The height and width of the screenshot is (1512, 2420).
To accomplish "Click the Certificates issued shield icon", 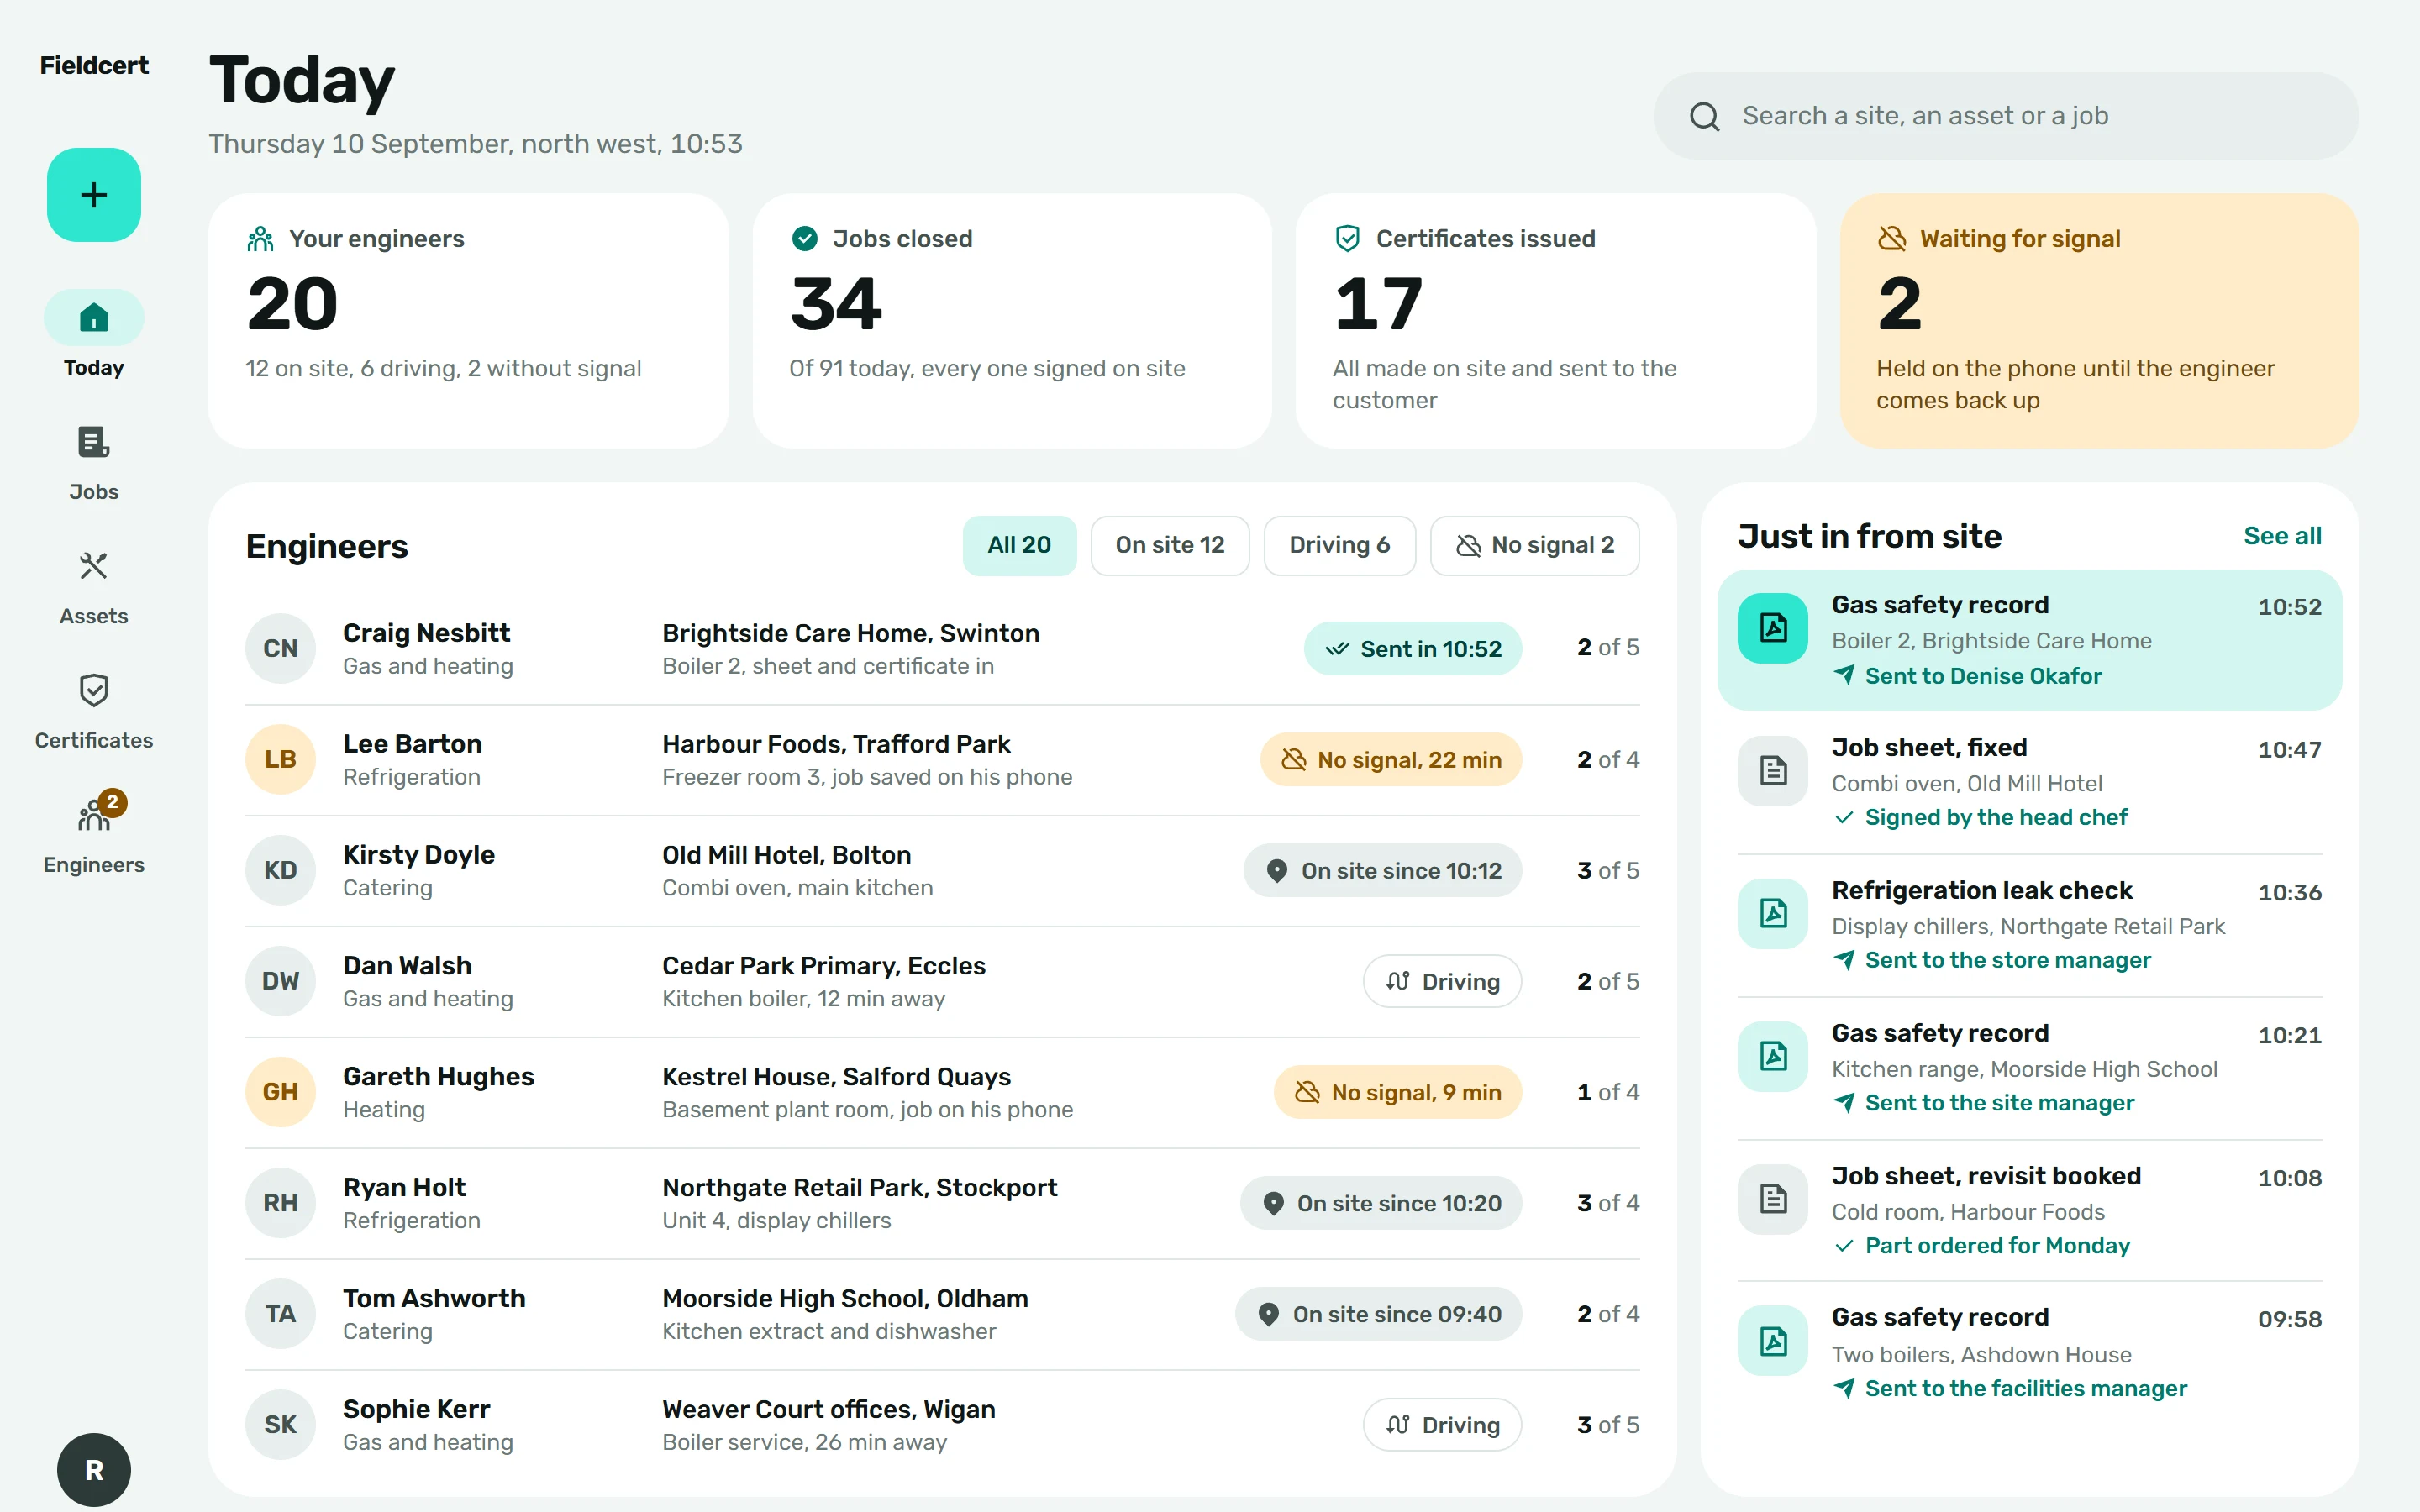I will (x=1348, y=239).
